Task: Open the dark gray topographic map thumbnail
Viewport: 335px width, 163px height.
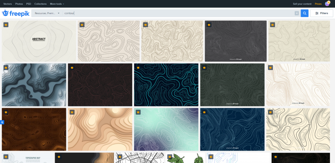Action: pos(236,41)
